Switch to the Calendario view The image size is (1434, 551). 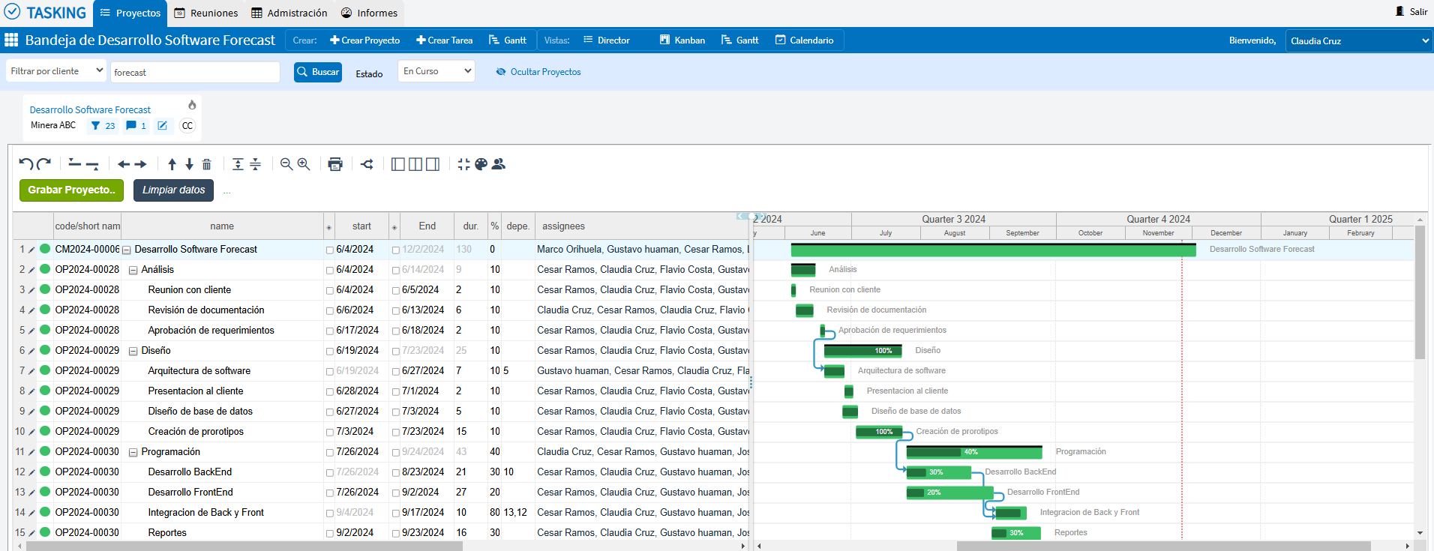point(804,40)
